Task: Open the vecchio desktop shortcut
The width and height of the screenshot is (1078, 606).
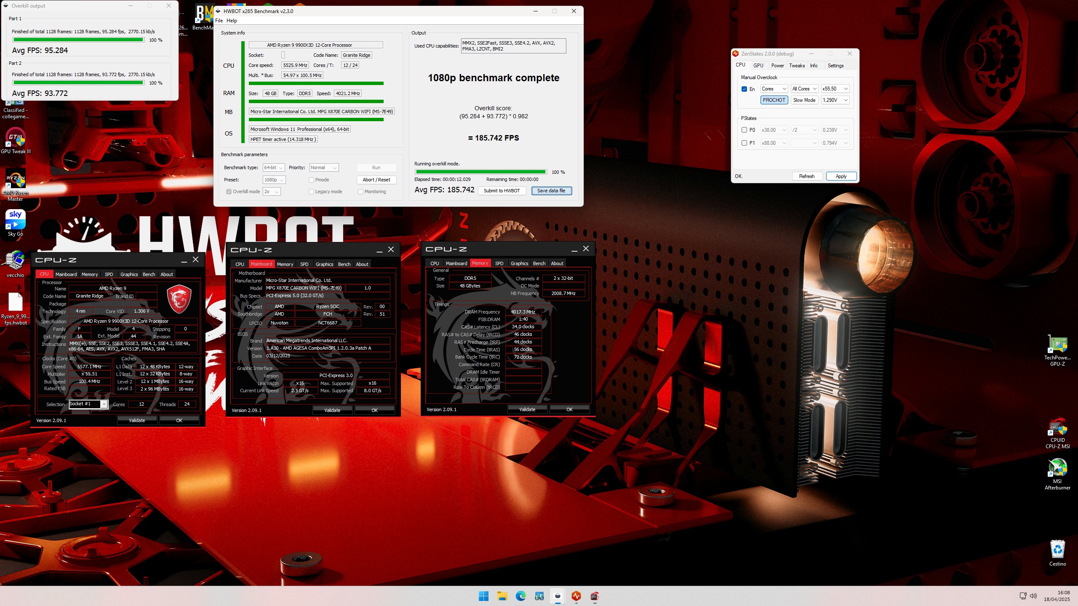Action: (x=16, y=264)
